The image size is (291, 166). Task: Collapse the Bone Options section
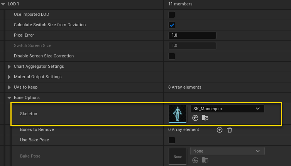click(x=10, y=98)
